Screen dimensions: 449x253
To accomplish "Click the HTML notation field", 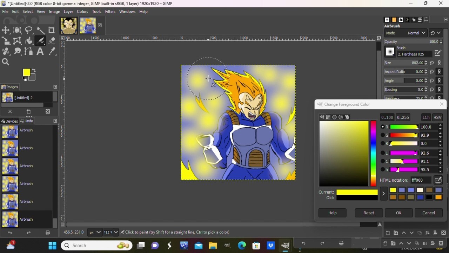I will coord(421,180).
